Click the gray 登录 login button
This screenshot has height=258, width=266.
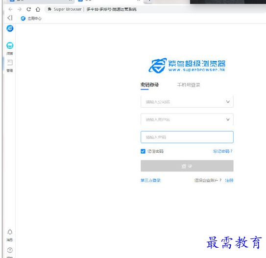[x=187, y=166]
